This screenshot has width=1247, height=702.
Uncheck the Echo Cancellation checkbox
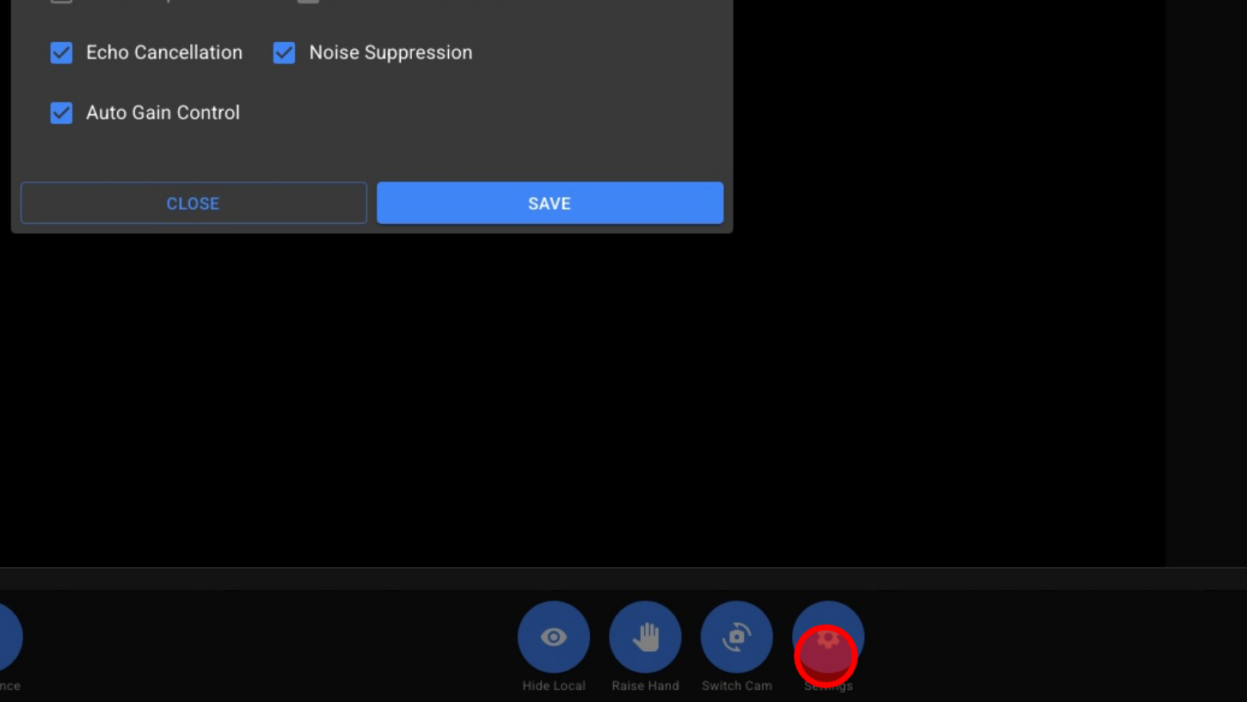(61, 52)
